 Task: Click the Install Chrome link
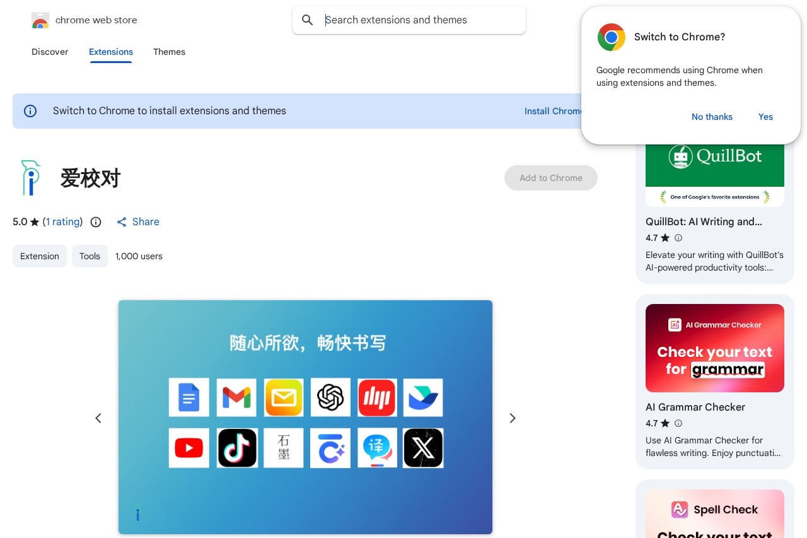point(554,111)
